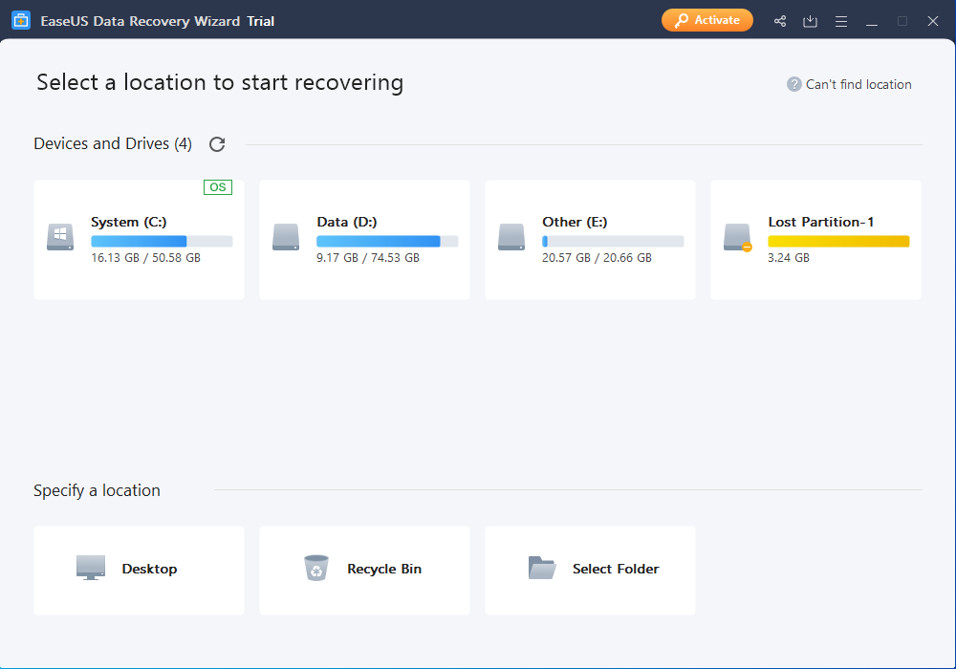956x669 pixels.
Task: Click the Recycle Bin trash icon
Action: click(x=316, y=567)
